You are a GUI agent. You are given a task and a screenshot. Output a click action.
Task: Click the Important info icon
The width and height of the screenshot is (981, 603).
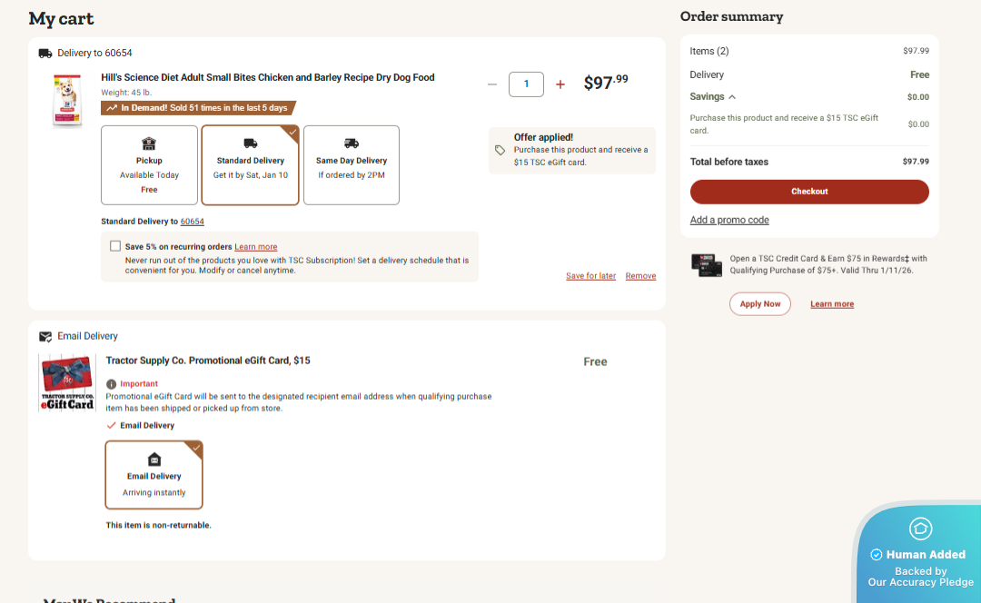(111, 384)
